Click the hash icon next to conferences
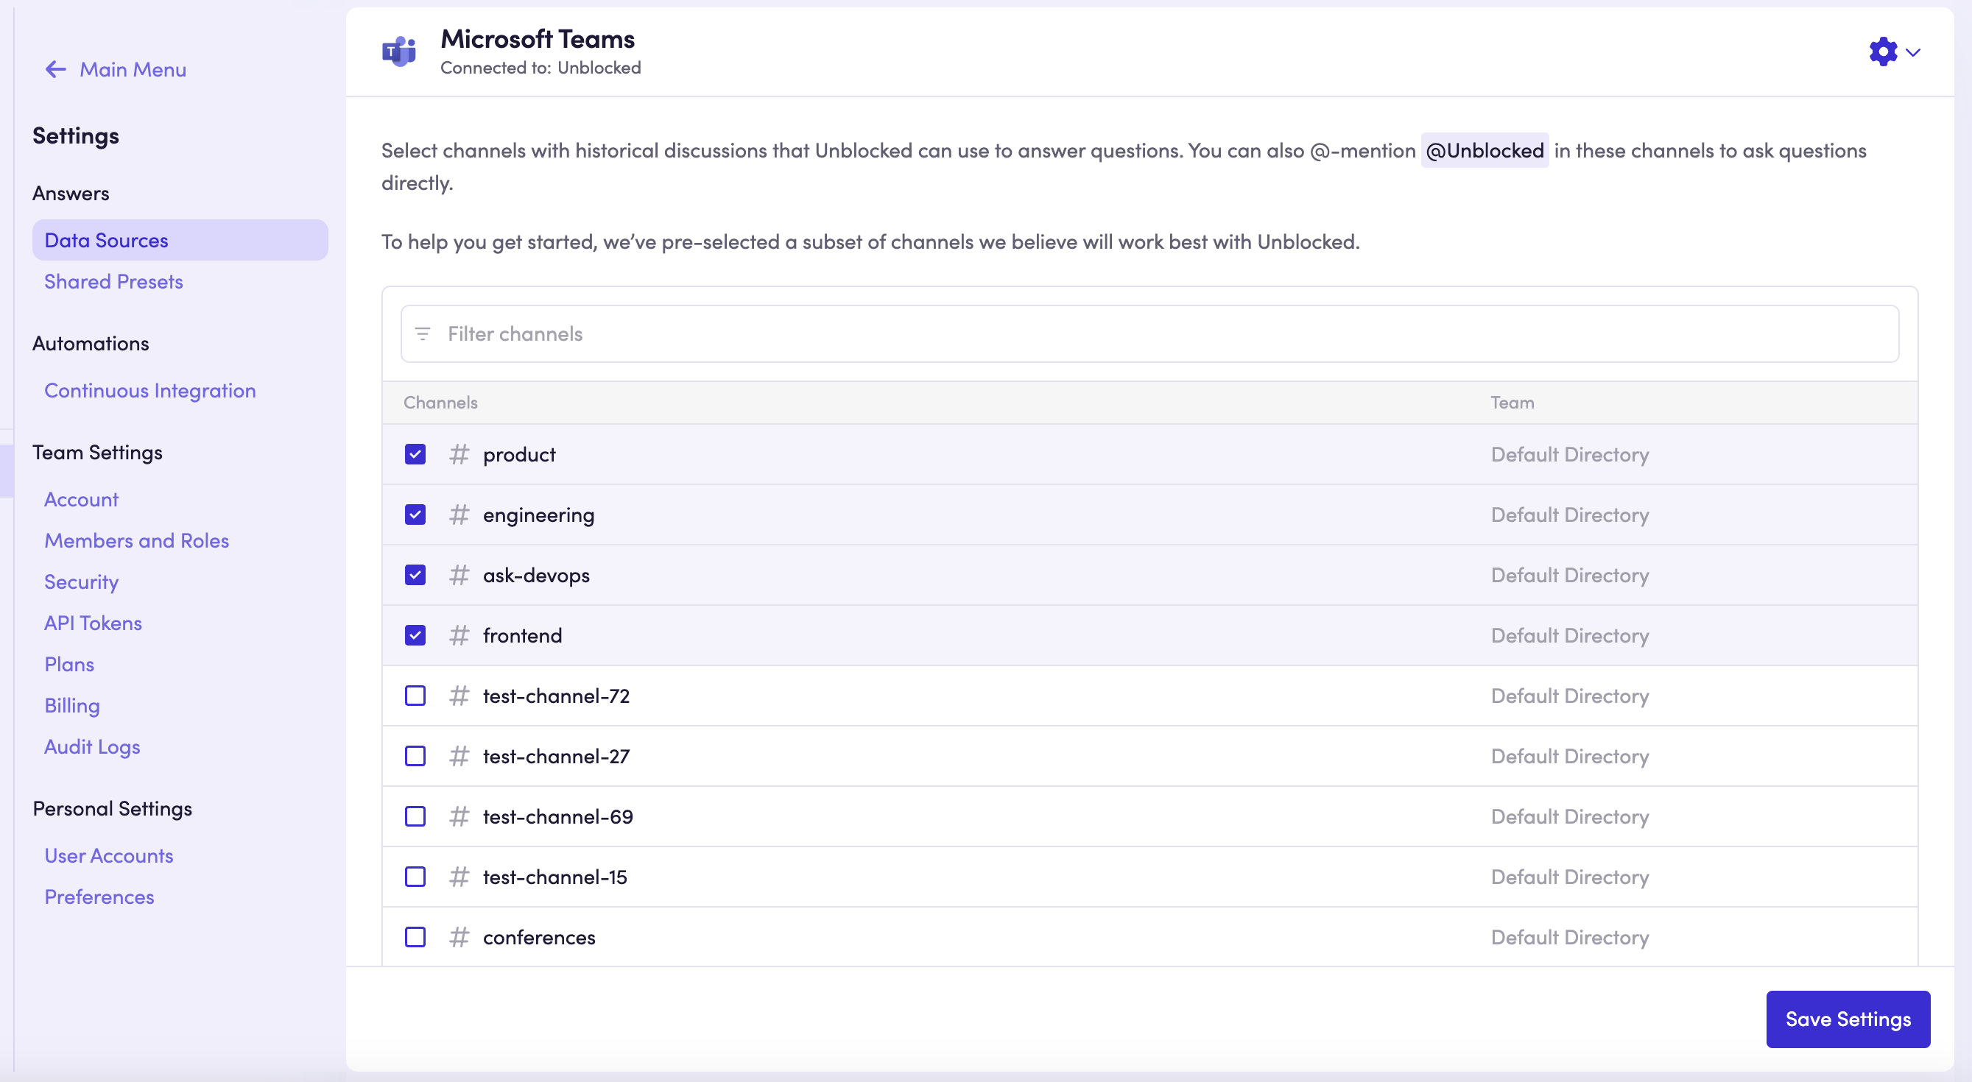 459,938
